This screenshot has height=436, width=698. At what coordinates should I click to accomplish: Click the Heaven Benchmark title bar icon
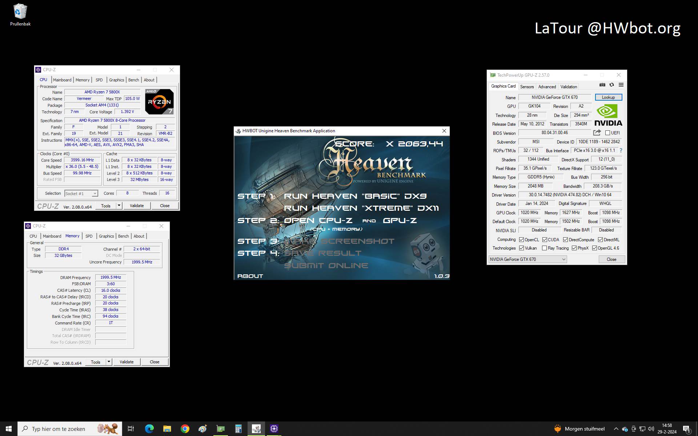coord(238,131)
